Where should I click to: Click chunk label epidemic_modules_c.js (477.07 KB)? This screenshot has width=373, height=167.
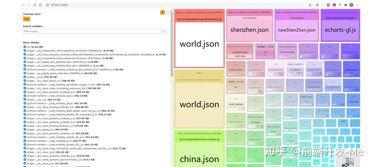(59, 118)
